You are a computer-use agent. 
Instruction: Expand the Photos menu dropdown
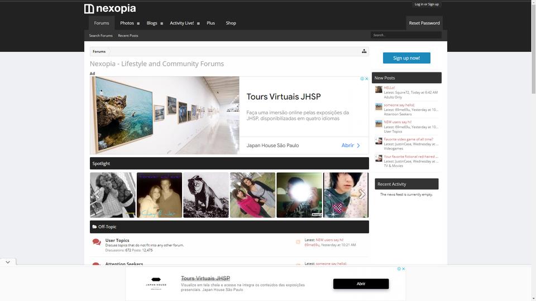[x=138, y=23]
